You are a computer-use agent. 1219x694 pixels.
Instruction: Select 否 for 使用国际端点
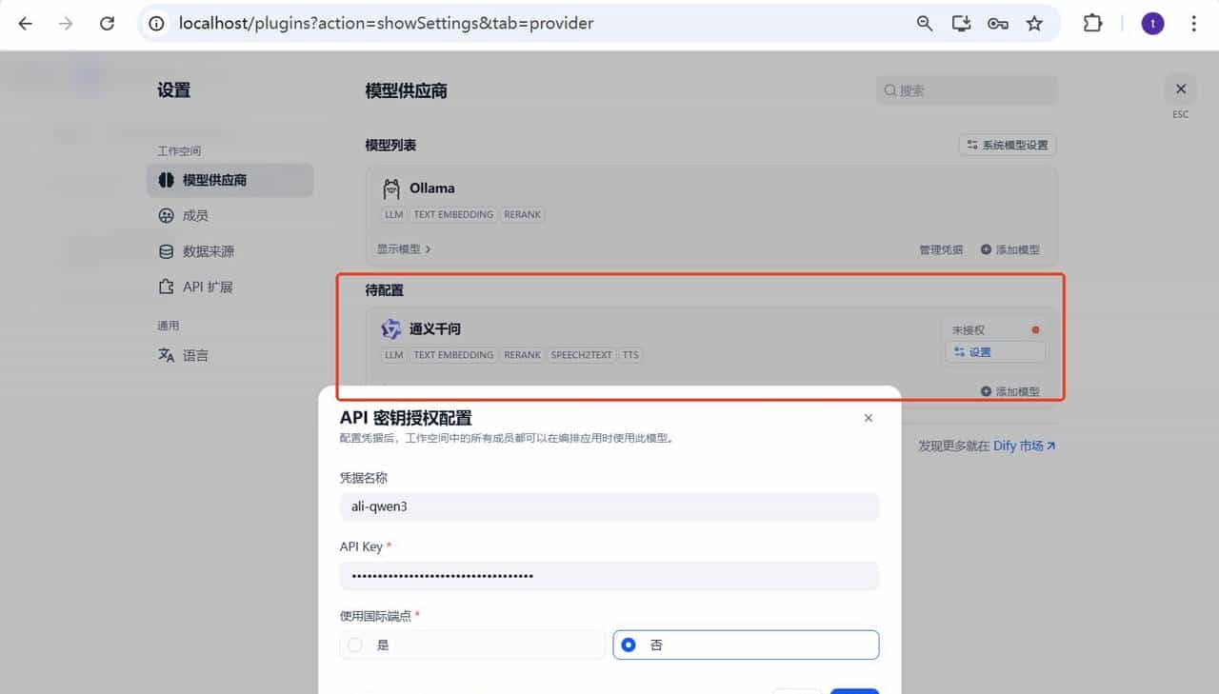tap(746, 644)
